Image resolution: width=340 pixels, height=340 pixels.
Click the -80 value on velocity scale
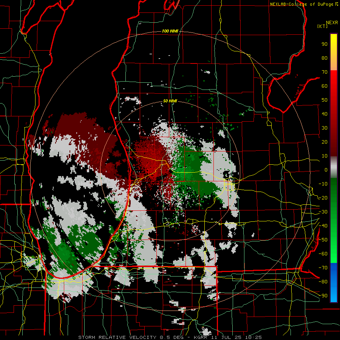click(323, 282)
